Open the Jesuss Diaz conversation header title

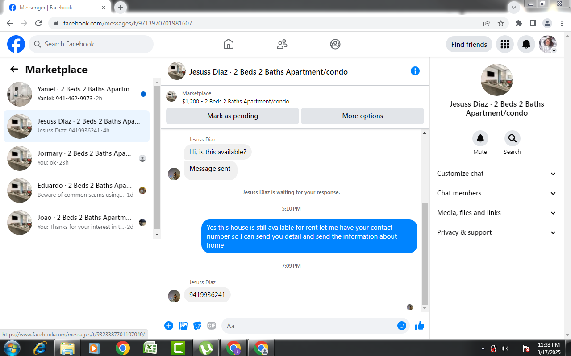point(268,72)
